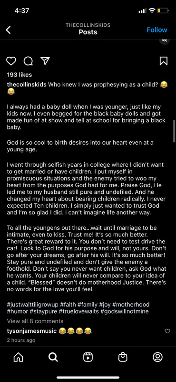Open thecollinskids username in caption
176x382 pixels.
point(27,85)
